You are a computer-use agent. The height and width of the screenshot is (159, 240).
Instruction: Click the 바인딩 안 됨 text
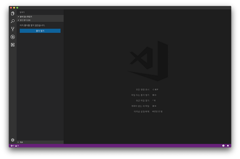tap(157, 112)
